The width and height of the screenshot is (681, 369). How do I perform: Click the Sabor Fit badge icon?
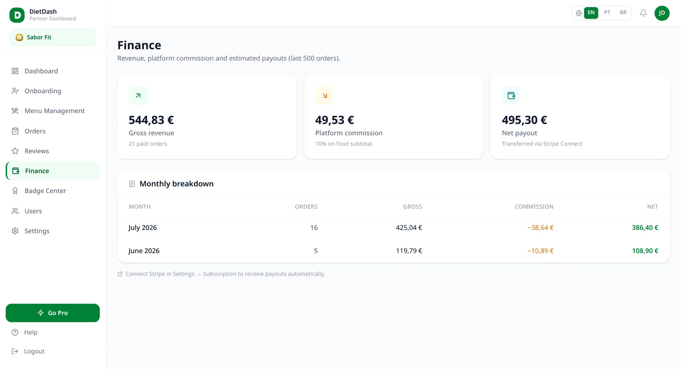point(20,37)
